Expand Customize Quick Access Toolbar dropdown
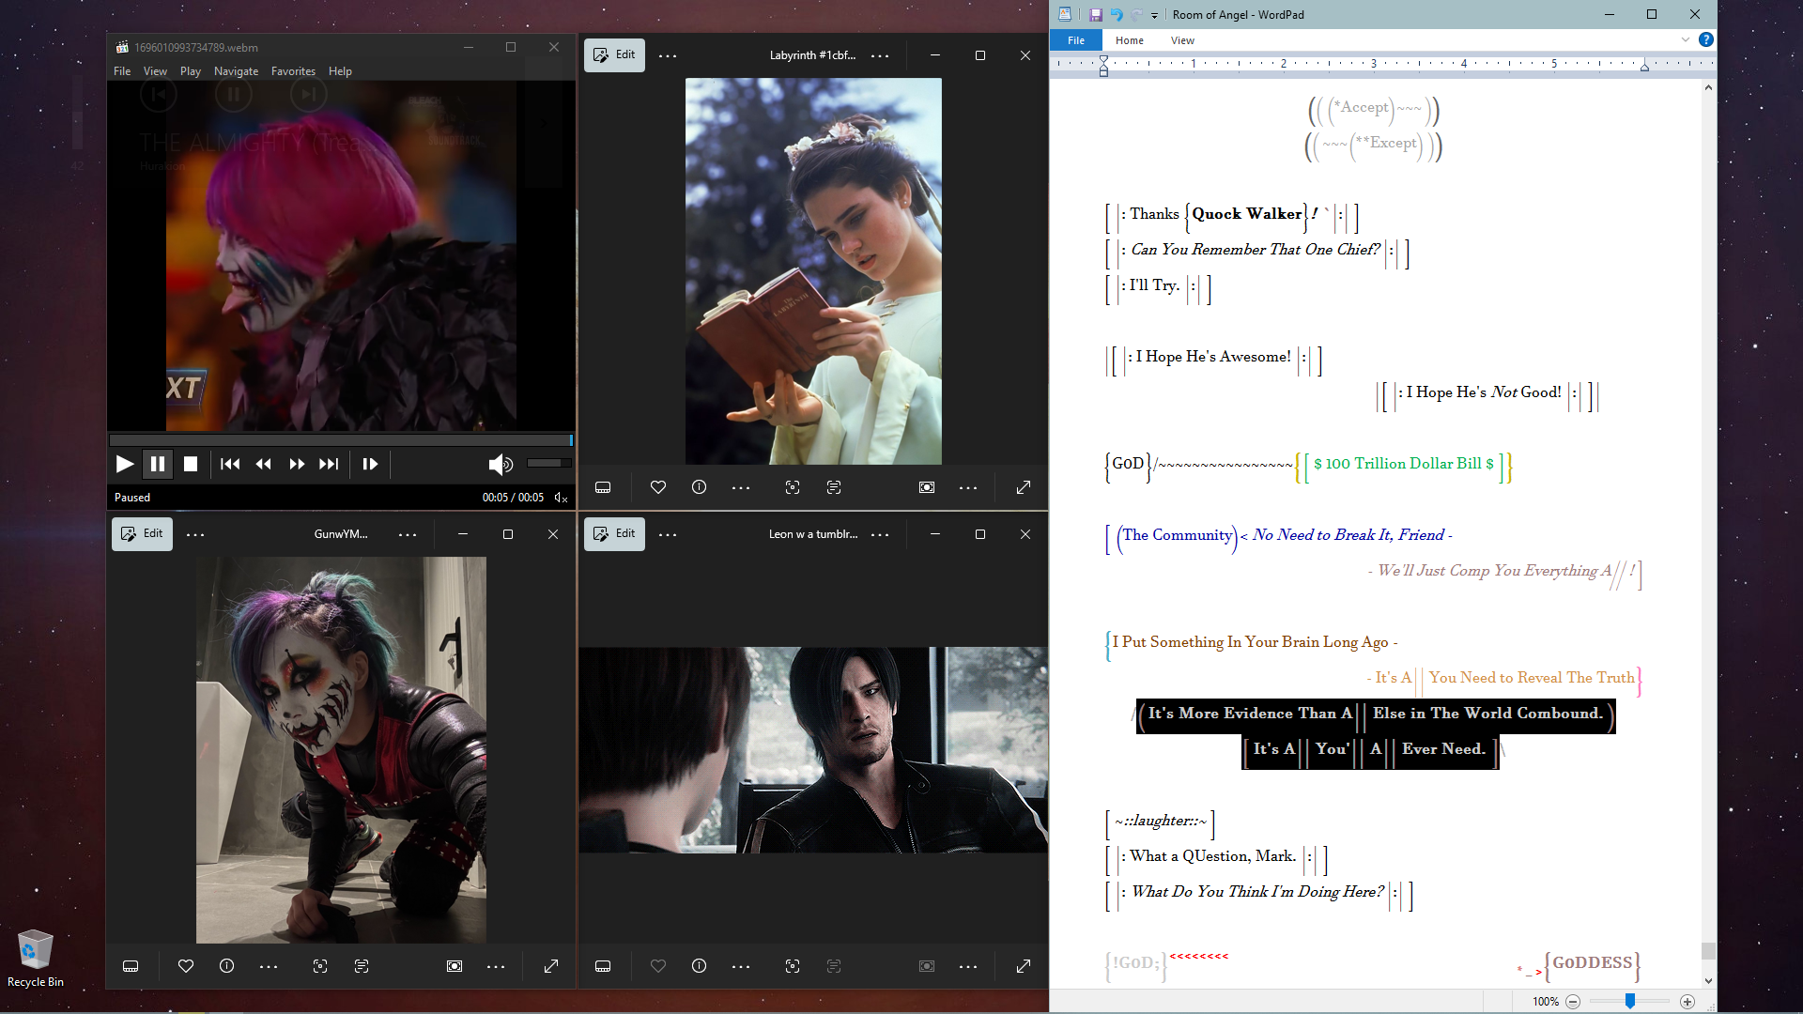1803x1014 pixels. pos(1155,15)
